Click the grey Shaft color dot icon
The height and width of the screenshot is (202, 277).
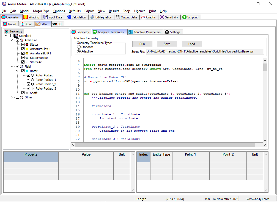(x=27, y=93)
